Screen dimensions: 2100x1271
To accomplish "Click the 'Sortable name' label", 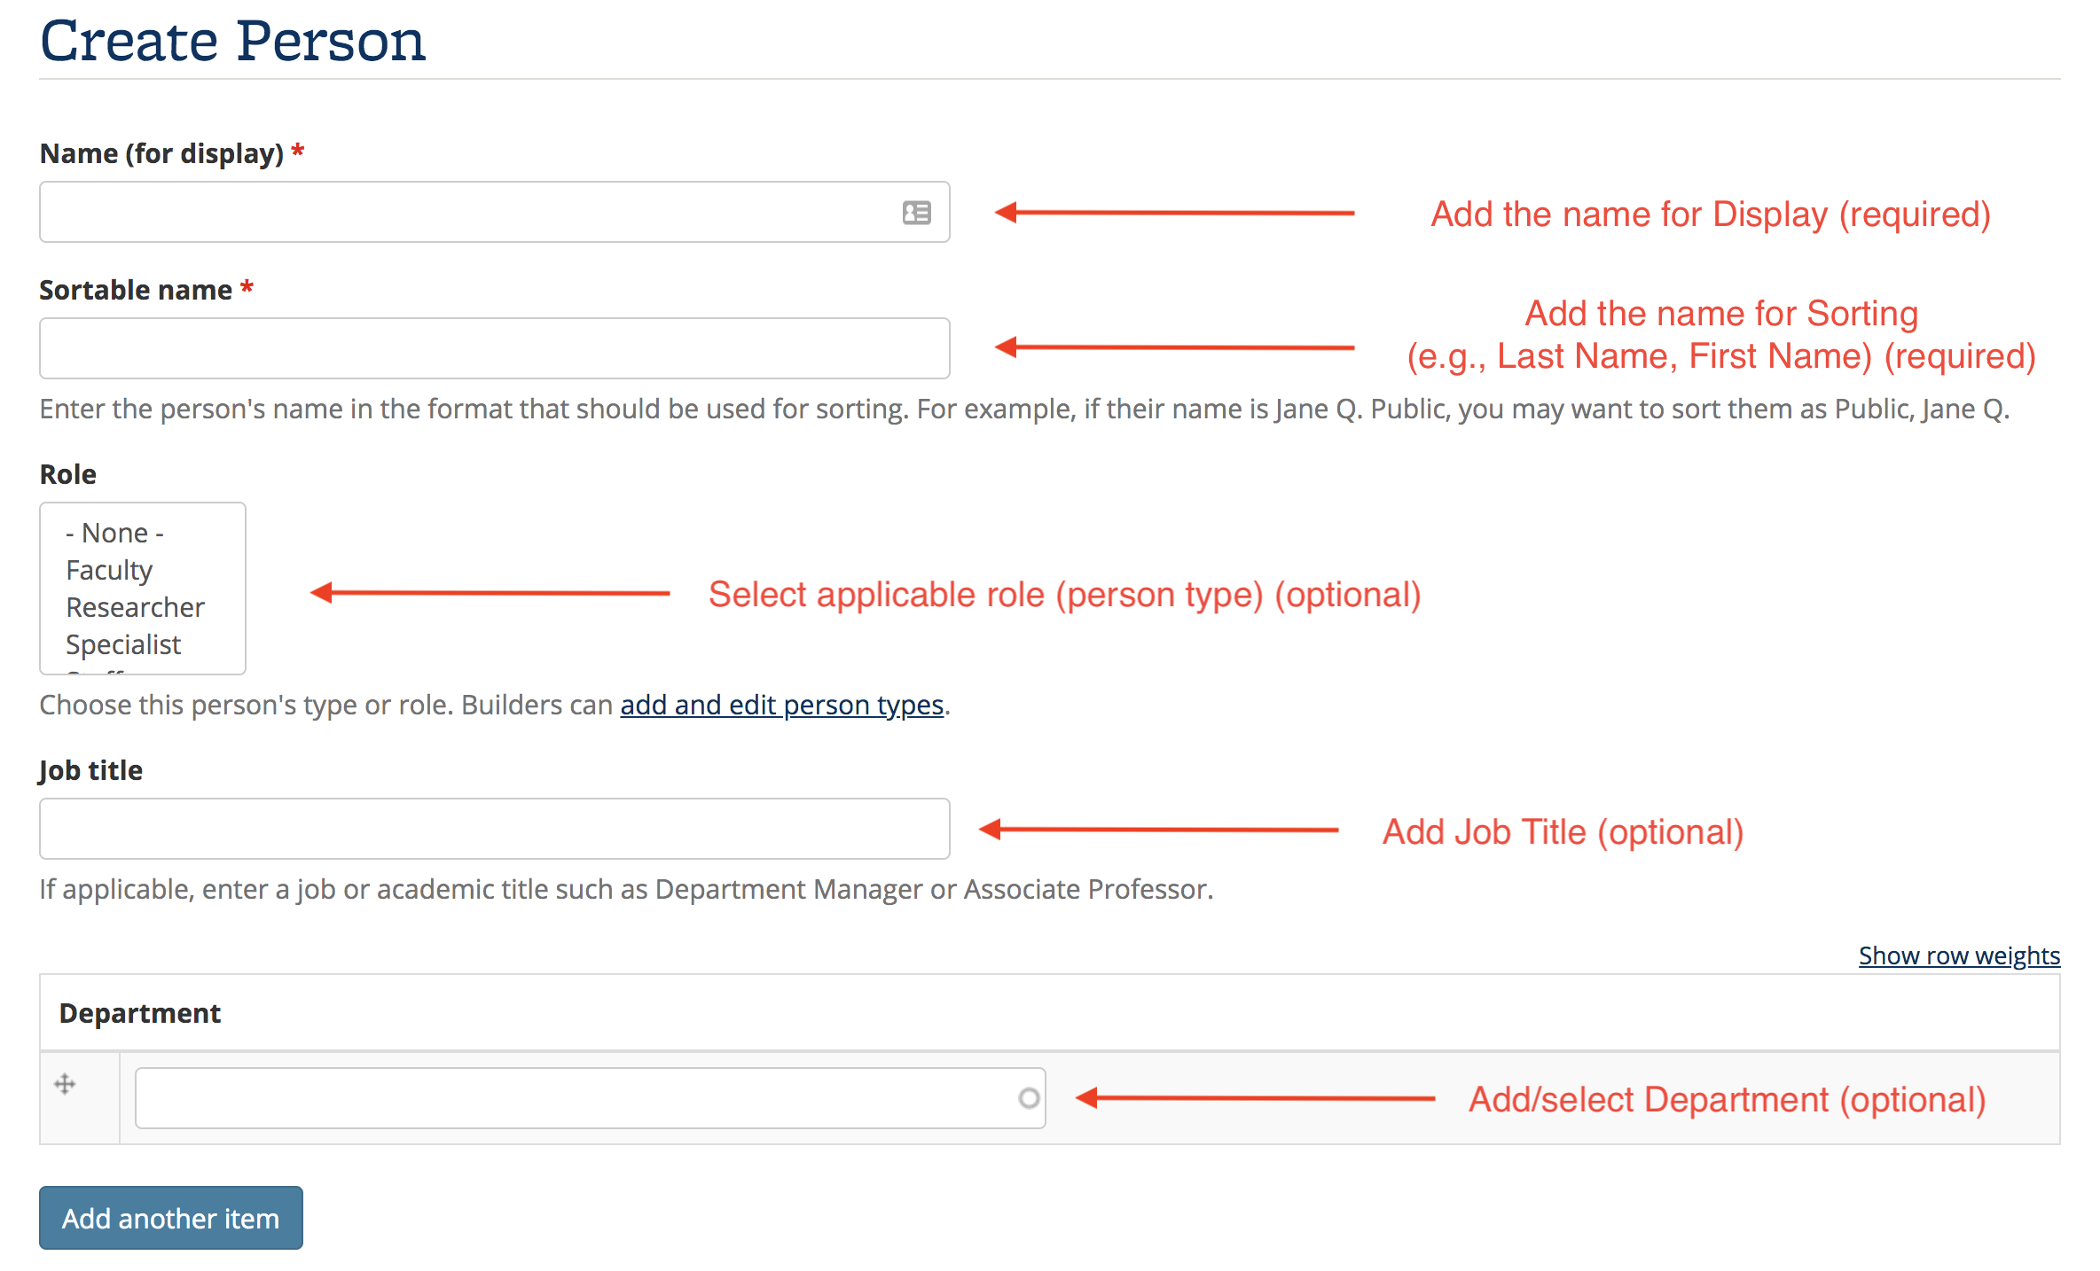I will tap(136, 290).
